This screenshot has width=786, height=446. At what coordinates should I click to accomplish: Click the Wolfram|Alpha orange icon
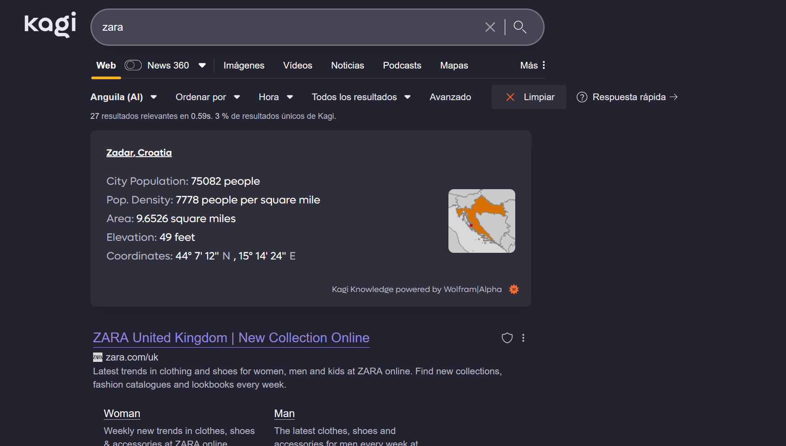514,289
